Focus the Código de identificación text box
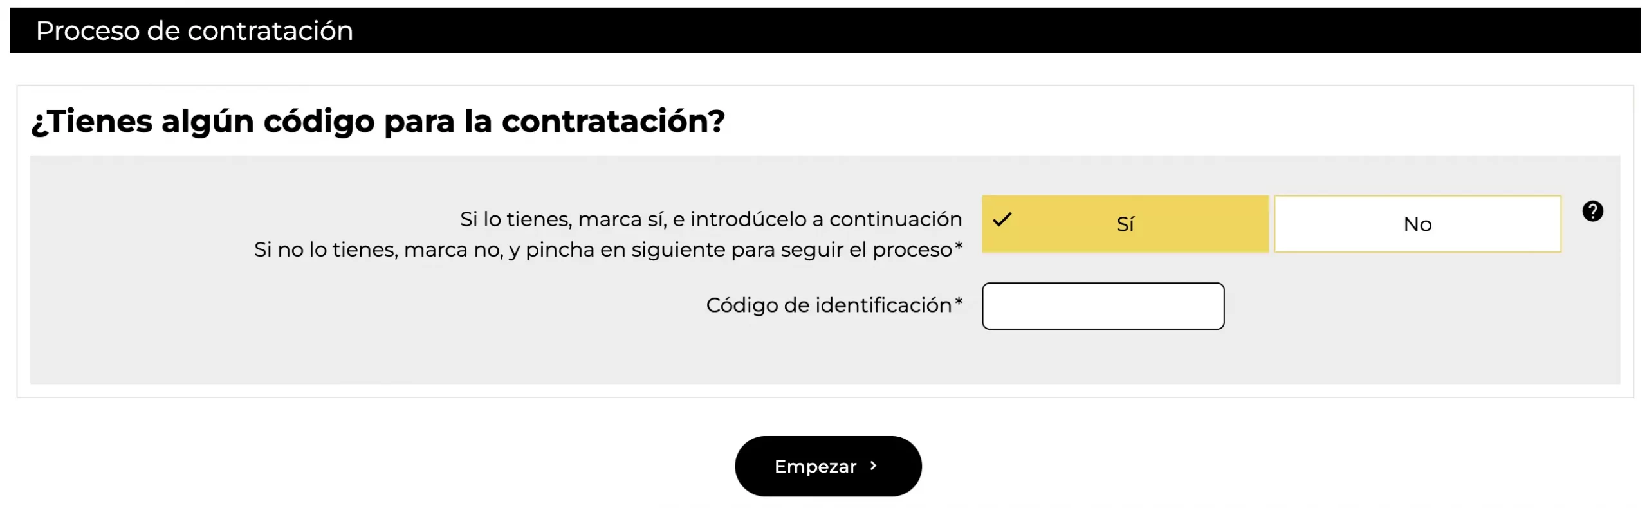 [x=1103, y=306]
